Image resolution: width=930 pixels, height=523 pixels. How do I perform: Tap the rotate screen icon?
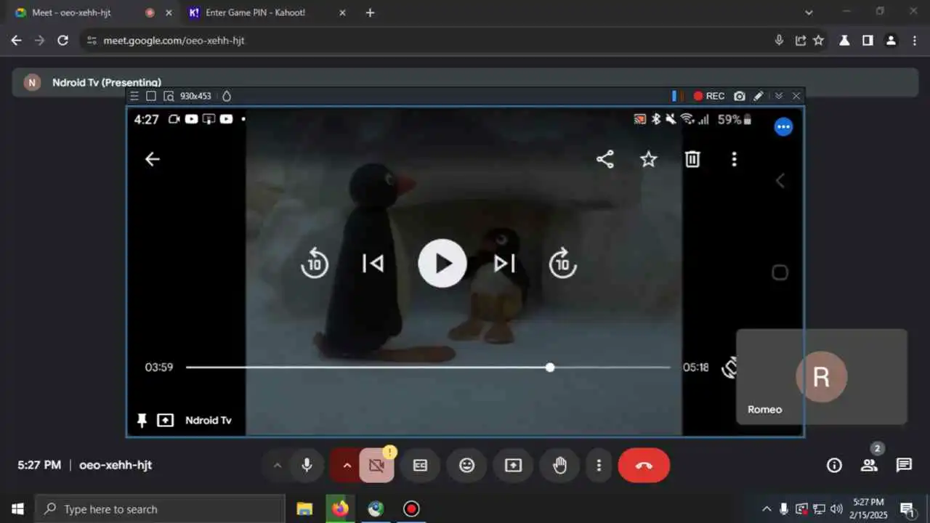pos(730,368)
